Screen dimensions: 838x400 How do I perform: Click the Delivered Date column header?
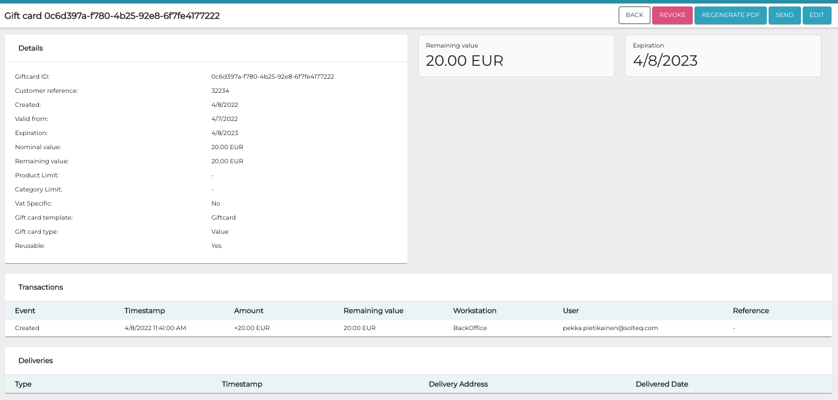coord(662,384)
